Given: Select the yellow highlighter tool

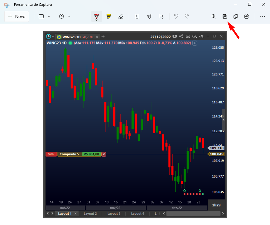Looking at the screenshot, I should (109, 16).
